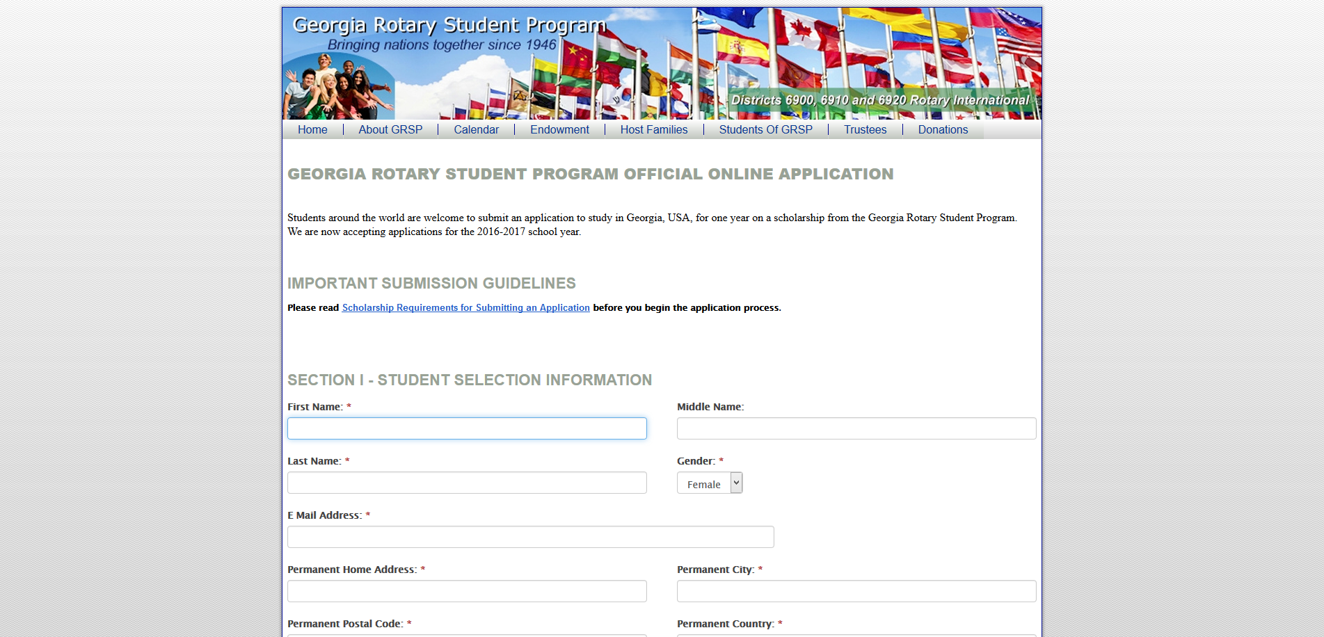Click the Permanent Postal Code field
This screenshot has width=1324, height=637.
(x=466, y=635)
